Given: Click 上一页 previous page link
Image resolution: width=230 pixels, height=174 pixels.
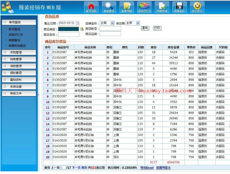Looking at the screenshot, I should (x=55, y=168).
